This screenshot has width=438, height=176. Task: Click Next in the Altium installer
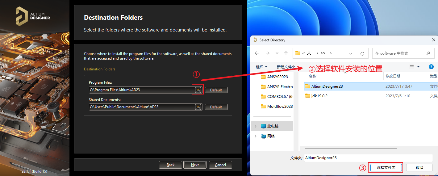pos(195,165)
